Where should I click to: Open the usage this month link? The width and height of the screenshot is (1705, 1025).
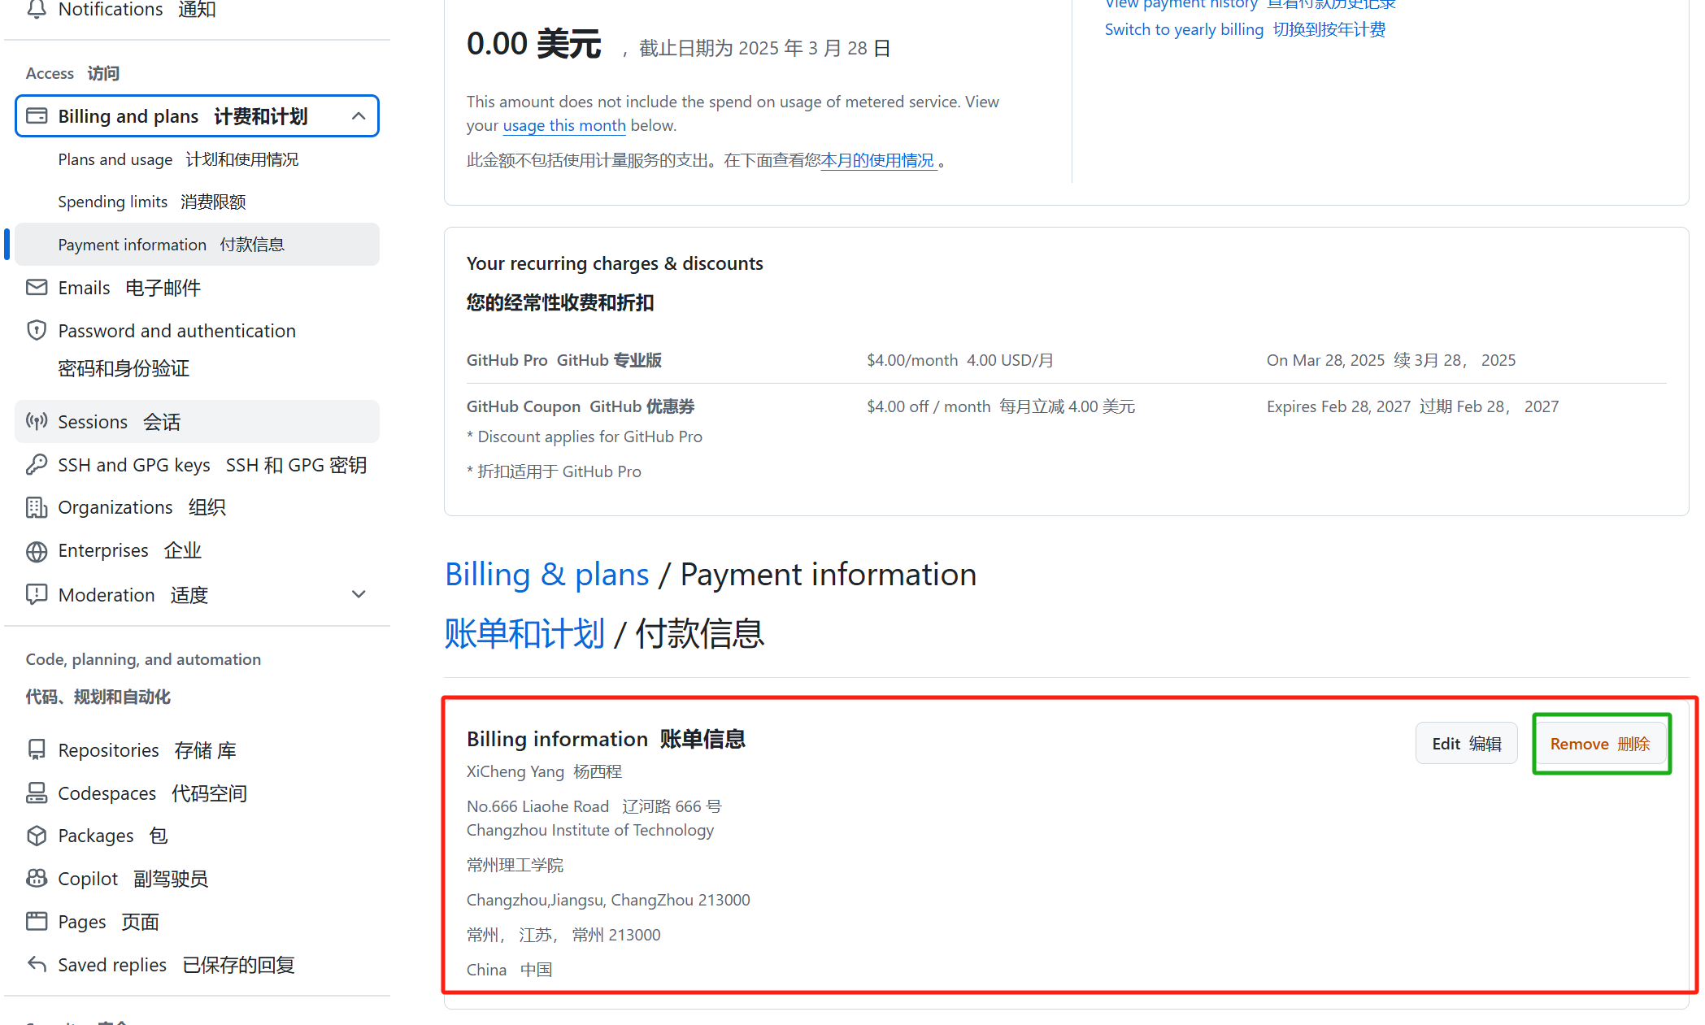[564, 125]
